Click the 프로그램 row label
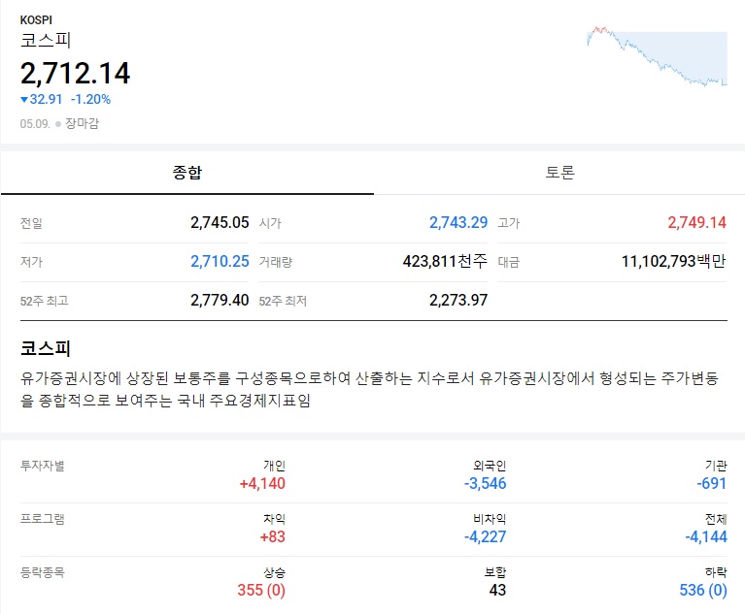745x614 pixels. tap(43, 519)
